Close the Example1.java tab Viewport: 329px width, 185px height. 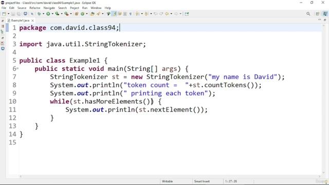pyautogui.click(x=32, y=21)
